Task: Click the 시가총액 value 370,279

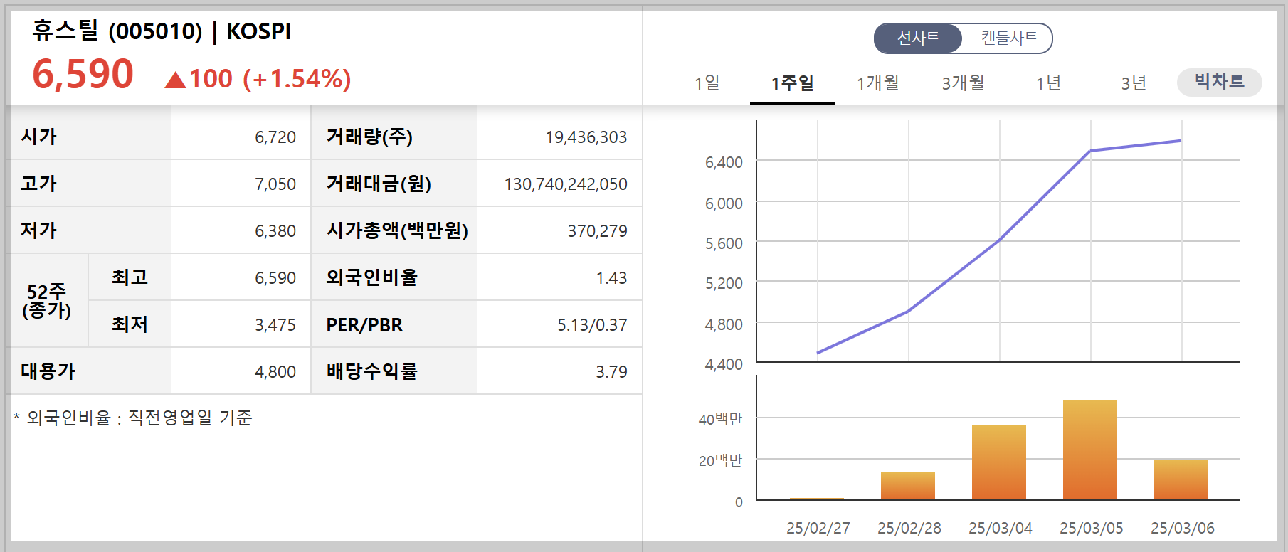Action: click(x=598, y=231)
